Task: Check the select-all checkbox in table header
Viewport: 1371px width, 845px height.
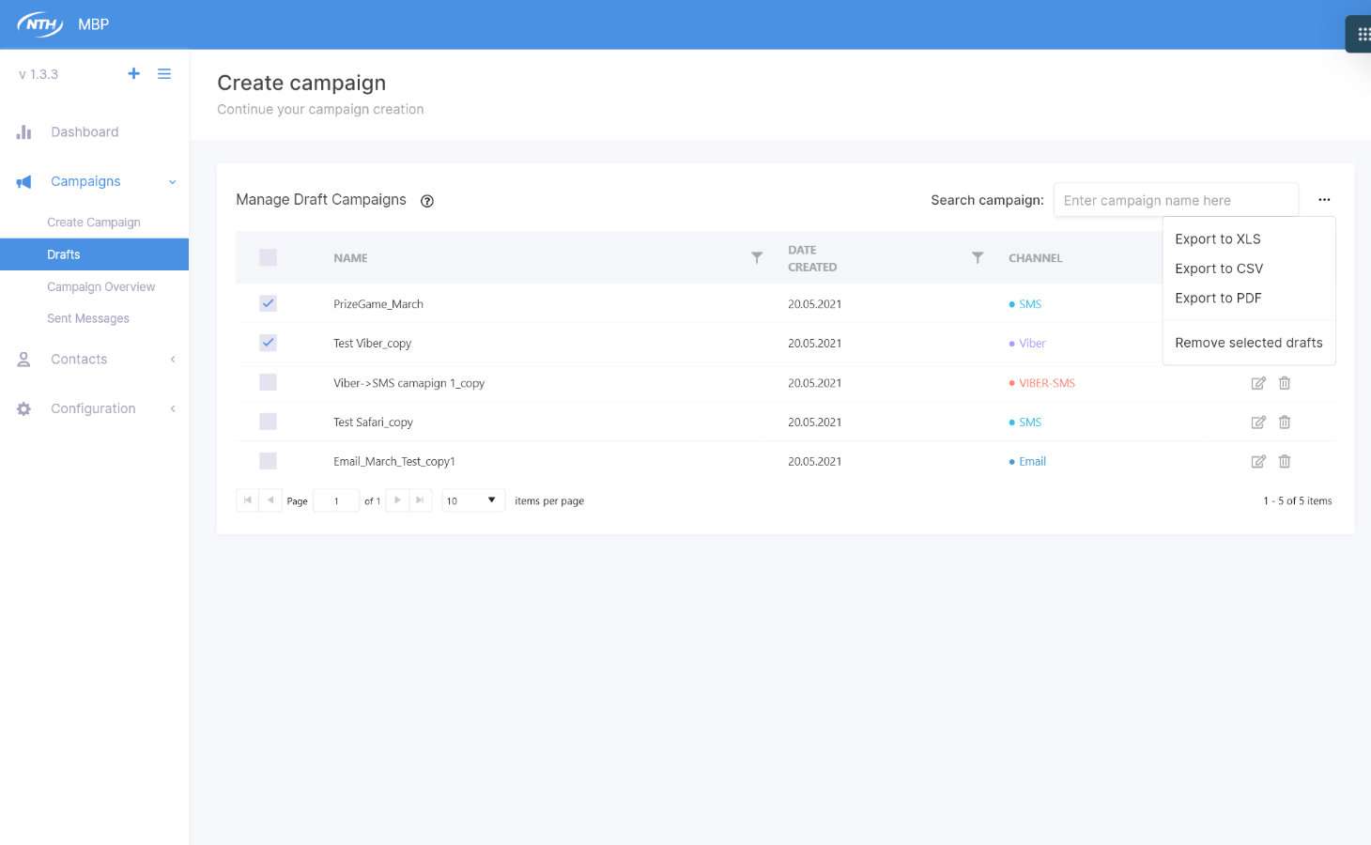Action: [x=268, y=256]
